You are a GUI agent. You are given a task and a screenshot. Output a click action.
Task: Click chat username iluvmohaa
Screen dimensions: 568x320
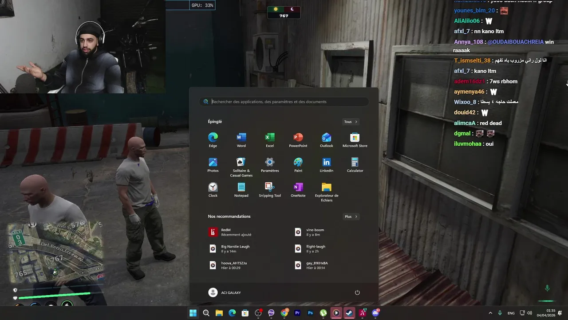pos(467,144)
